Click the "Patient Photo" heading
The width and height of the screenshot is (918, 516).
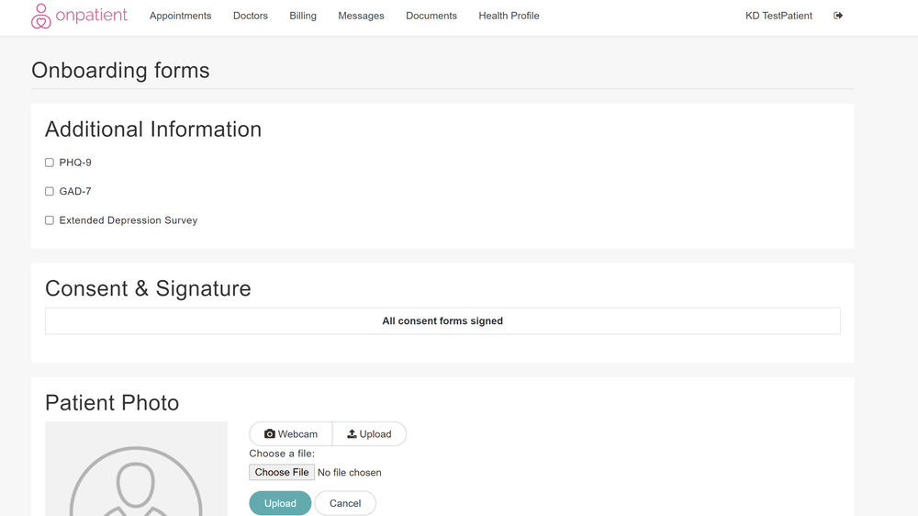click(x=112, y=403)
